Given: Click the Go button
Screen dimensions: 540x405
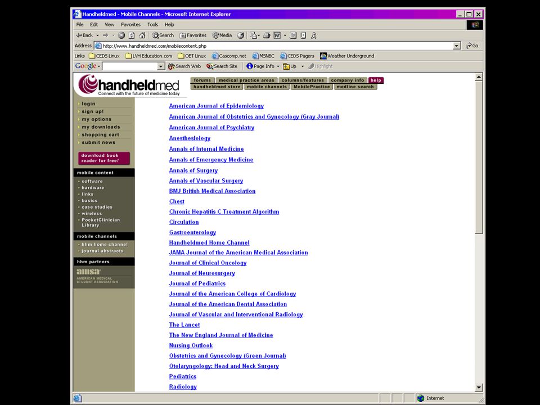Looking at the screenshot, I should point(472,46).
